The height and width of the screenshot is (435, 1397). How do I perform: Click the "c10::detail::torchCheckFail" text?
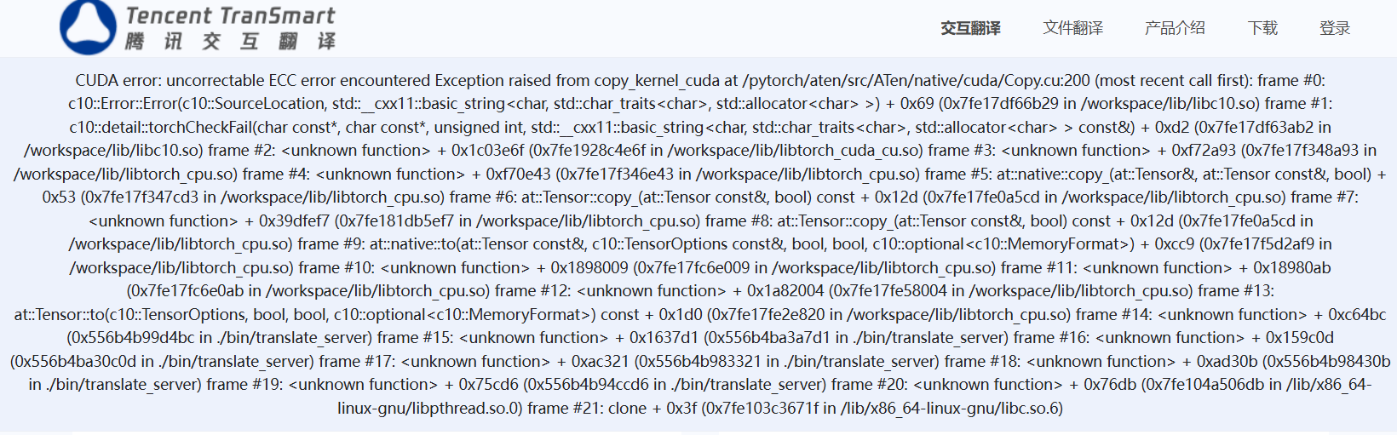161,128
